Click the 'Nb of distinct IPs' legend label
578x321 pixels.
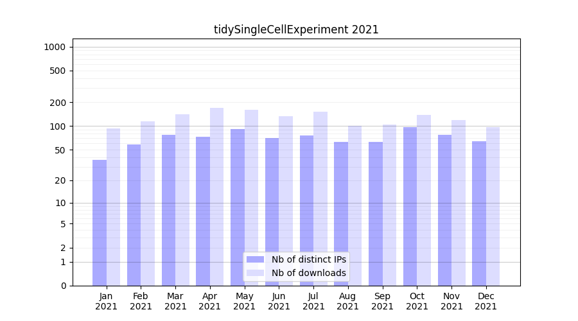308,259
